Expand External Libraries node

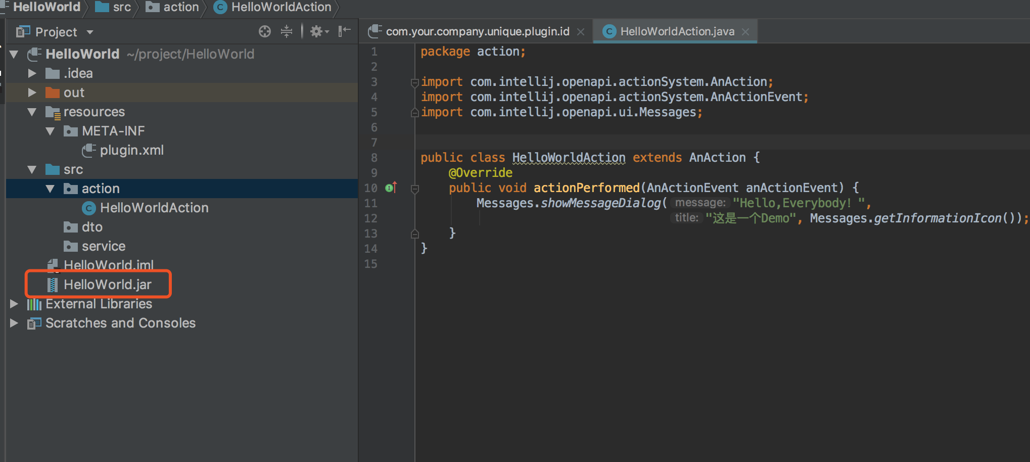tap(14, 304)
